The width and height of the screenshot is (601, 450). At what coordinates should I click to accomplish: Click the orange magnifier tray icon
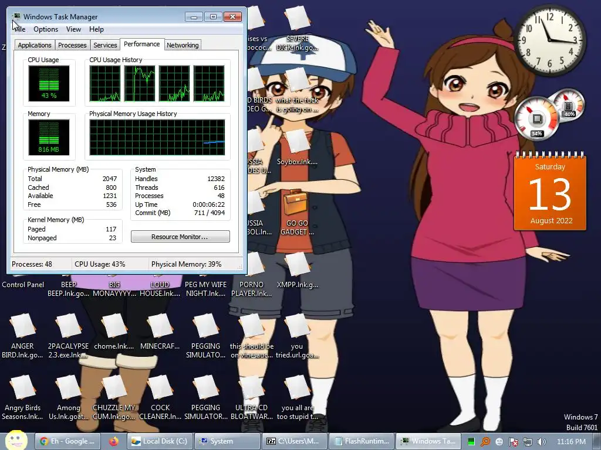coord(485,442)
